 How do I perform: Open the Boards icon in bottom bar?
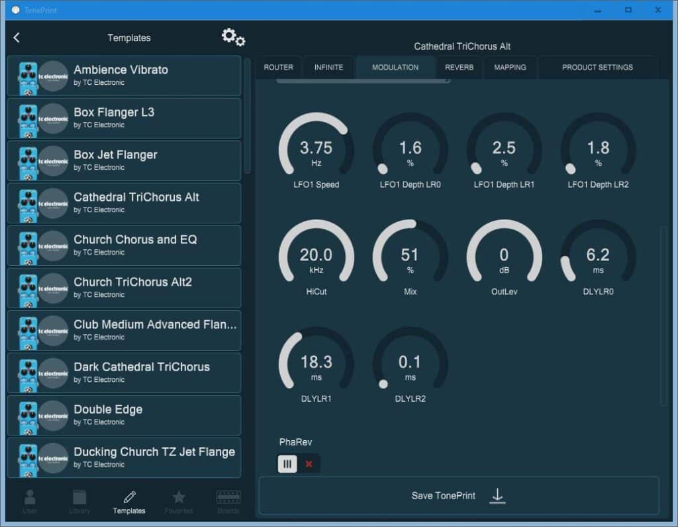228,501
